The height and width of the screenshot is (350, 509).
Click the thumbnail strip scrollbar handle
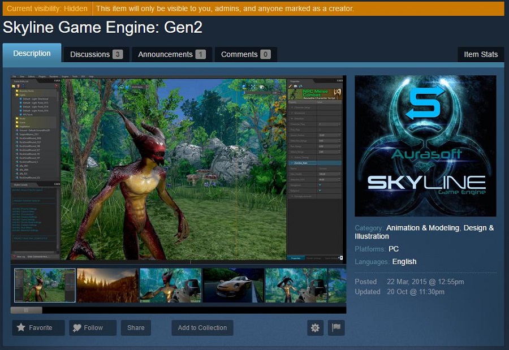click(x=26, y=310)
